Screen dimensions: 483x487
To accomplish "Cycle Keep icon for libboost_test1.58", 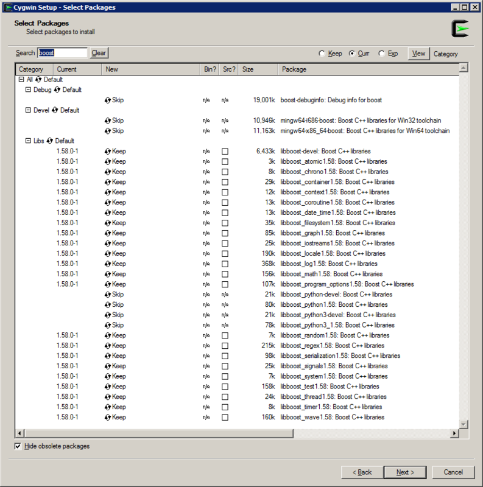I will (108, 387).
